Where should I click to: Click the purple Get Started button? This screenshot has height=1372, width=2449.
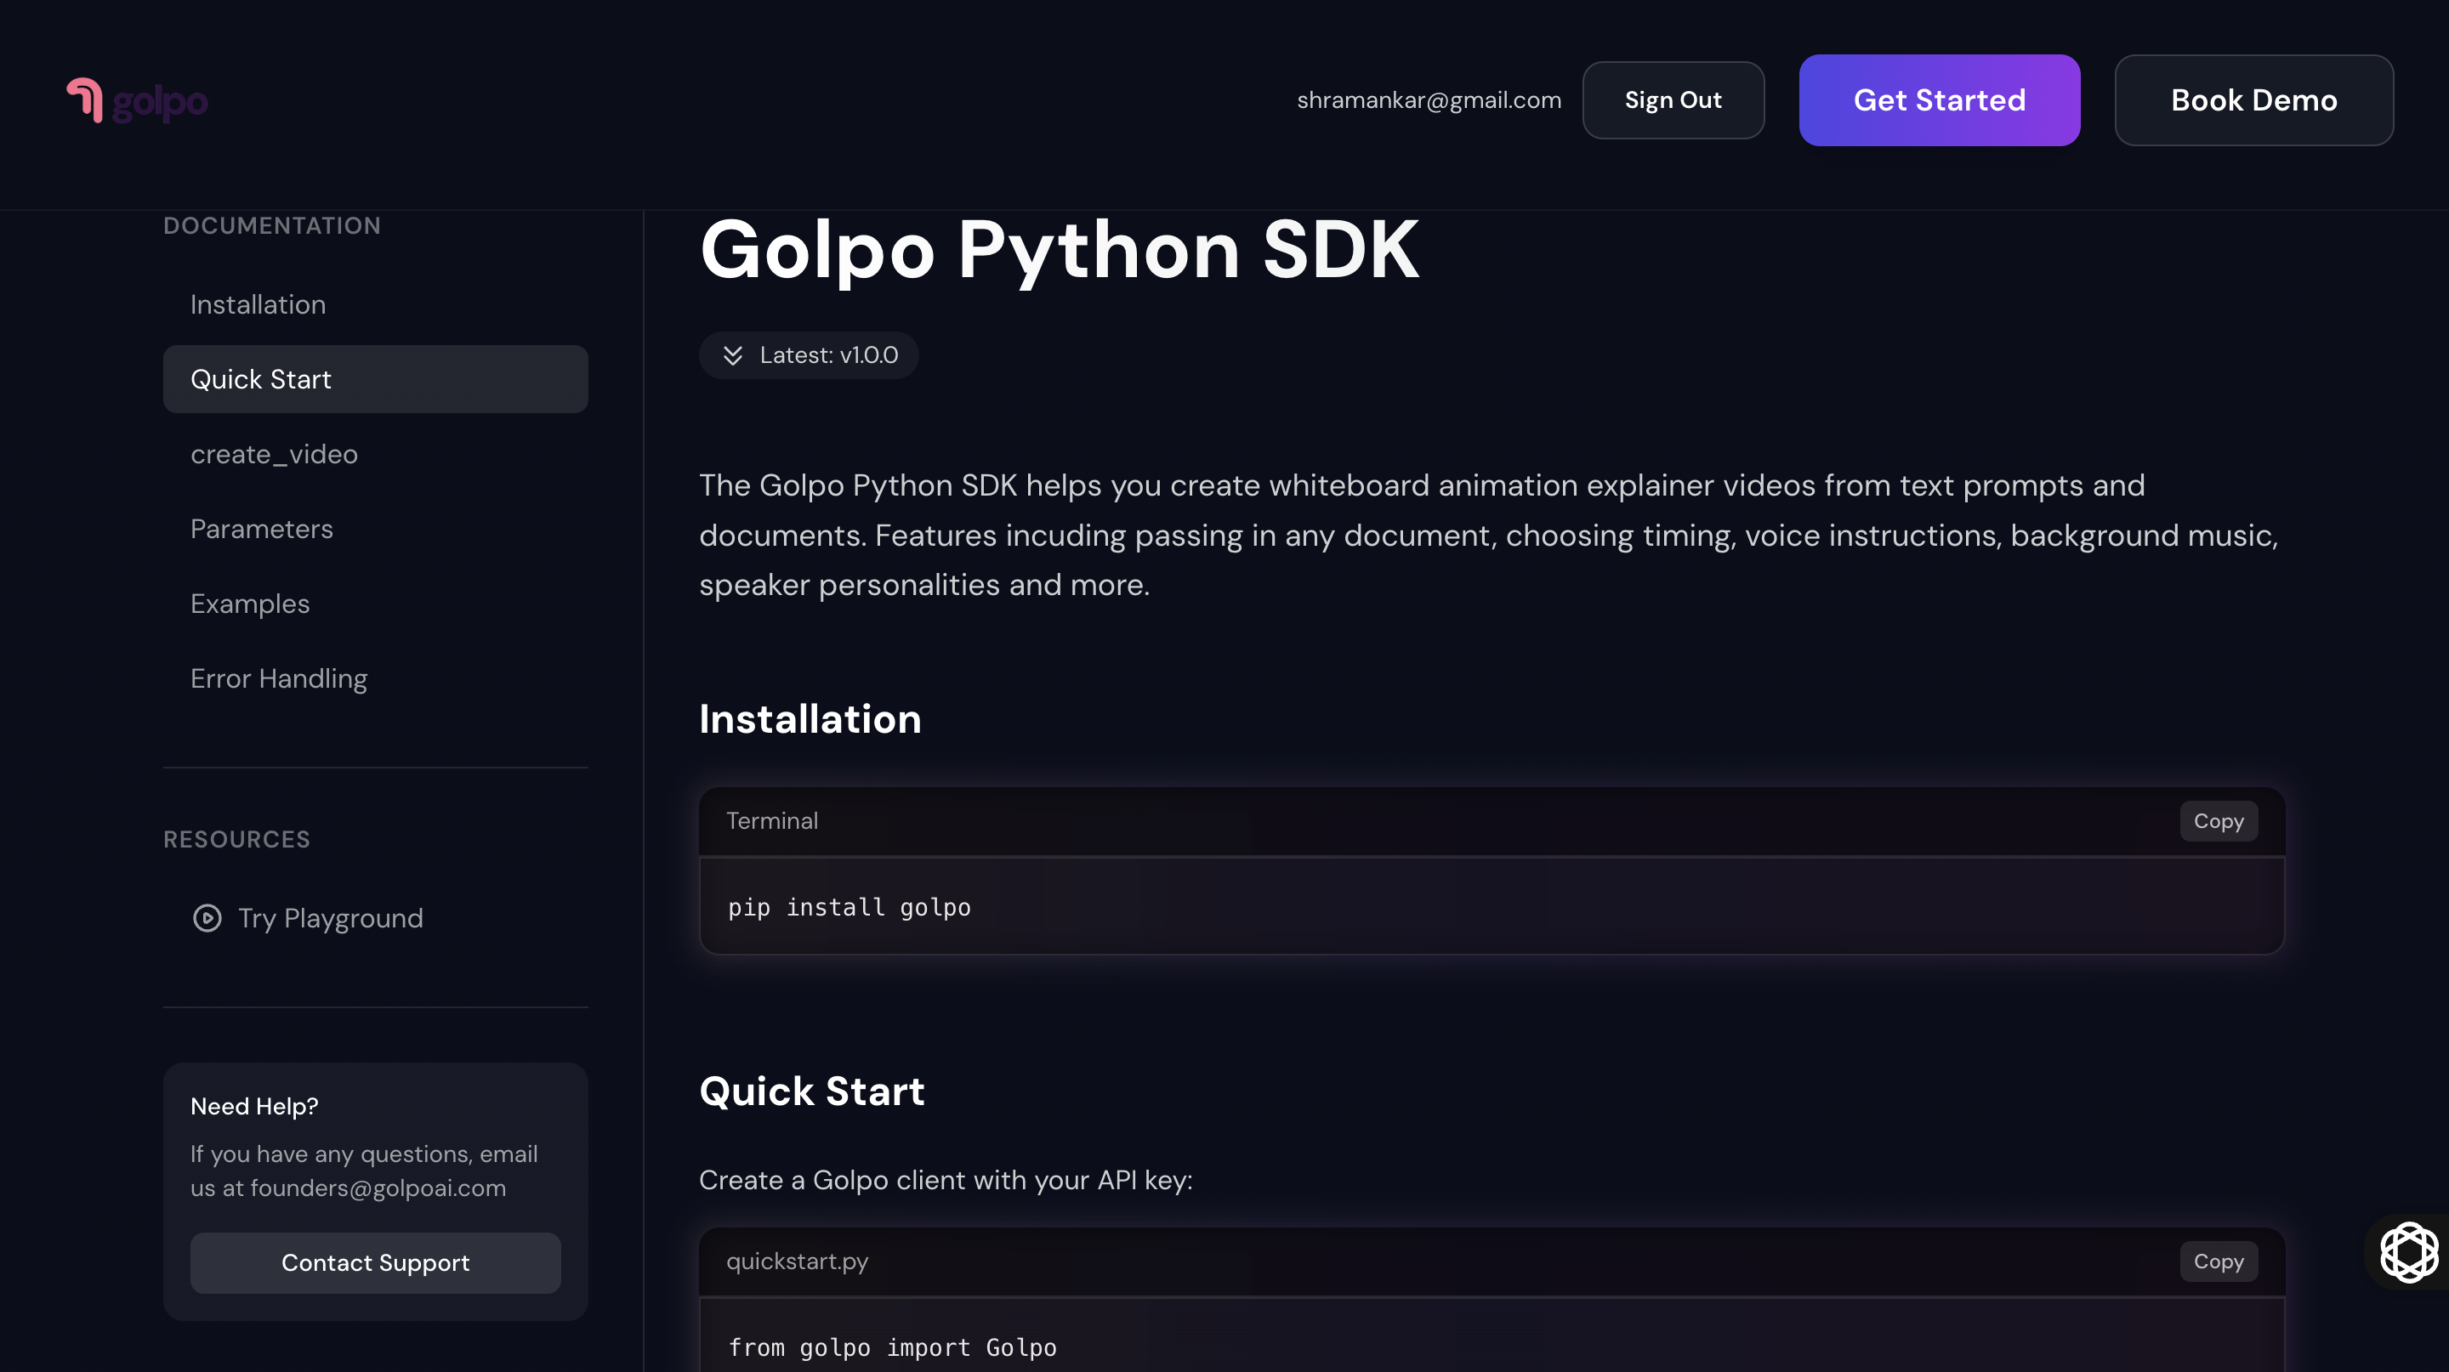click(x=1939, y=99)
